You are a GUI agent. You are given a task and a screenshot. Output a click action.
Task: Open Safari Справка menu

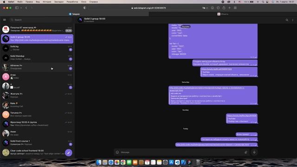pyautogui.click(x=94, y=2)
